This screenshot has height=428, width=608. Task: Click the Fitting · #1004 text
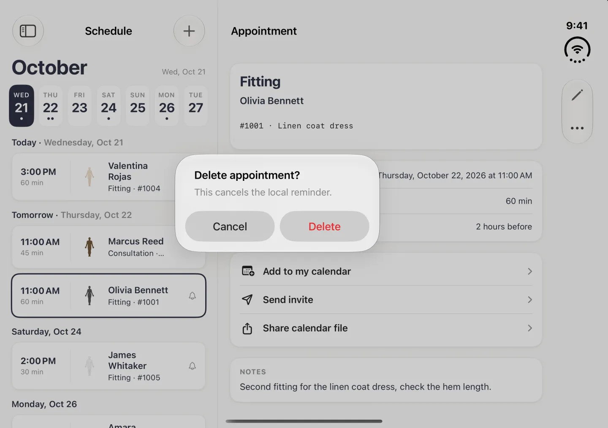(x=134, y=188)
